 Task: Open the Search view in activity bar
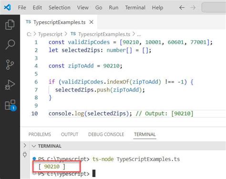click(x=10, y=45)
